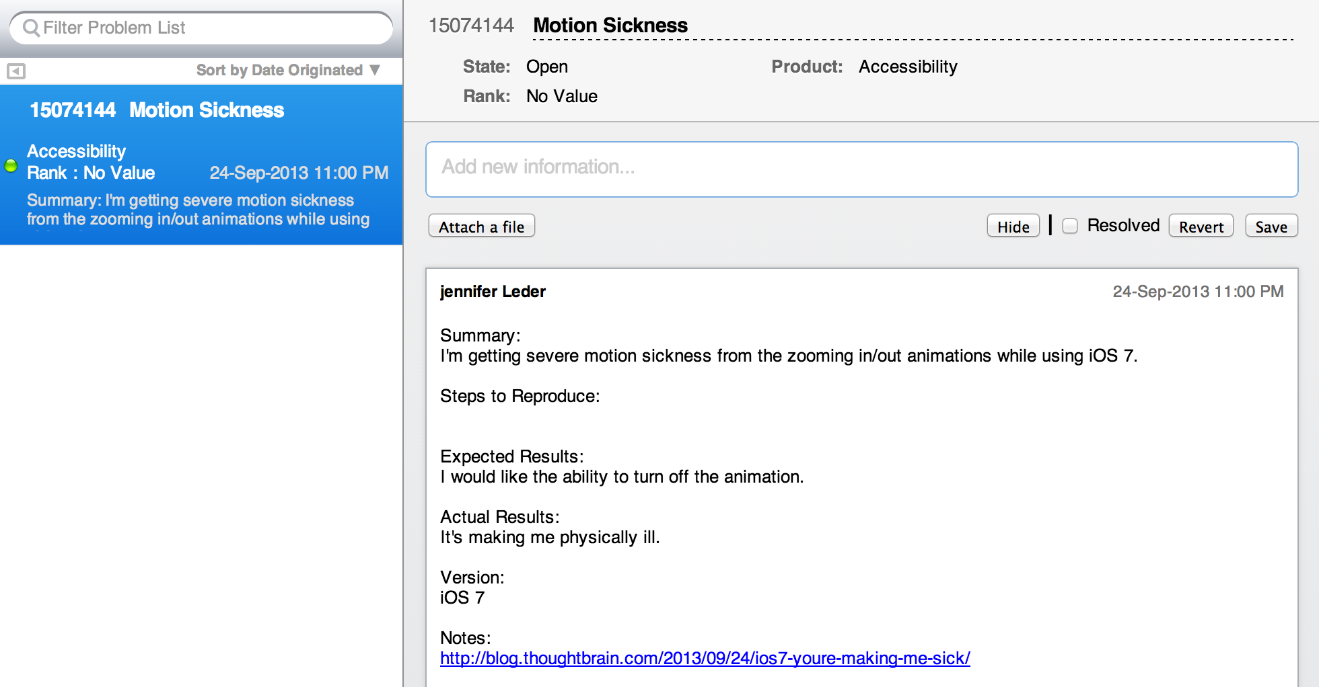Select problem 15074144 Motion Sickness in list
Screen dimensions: 1319x687
click(201, 165)
